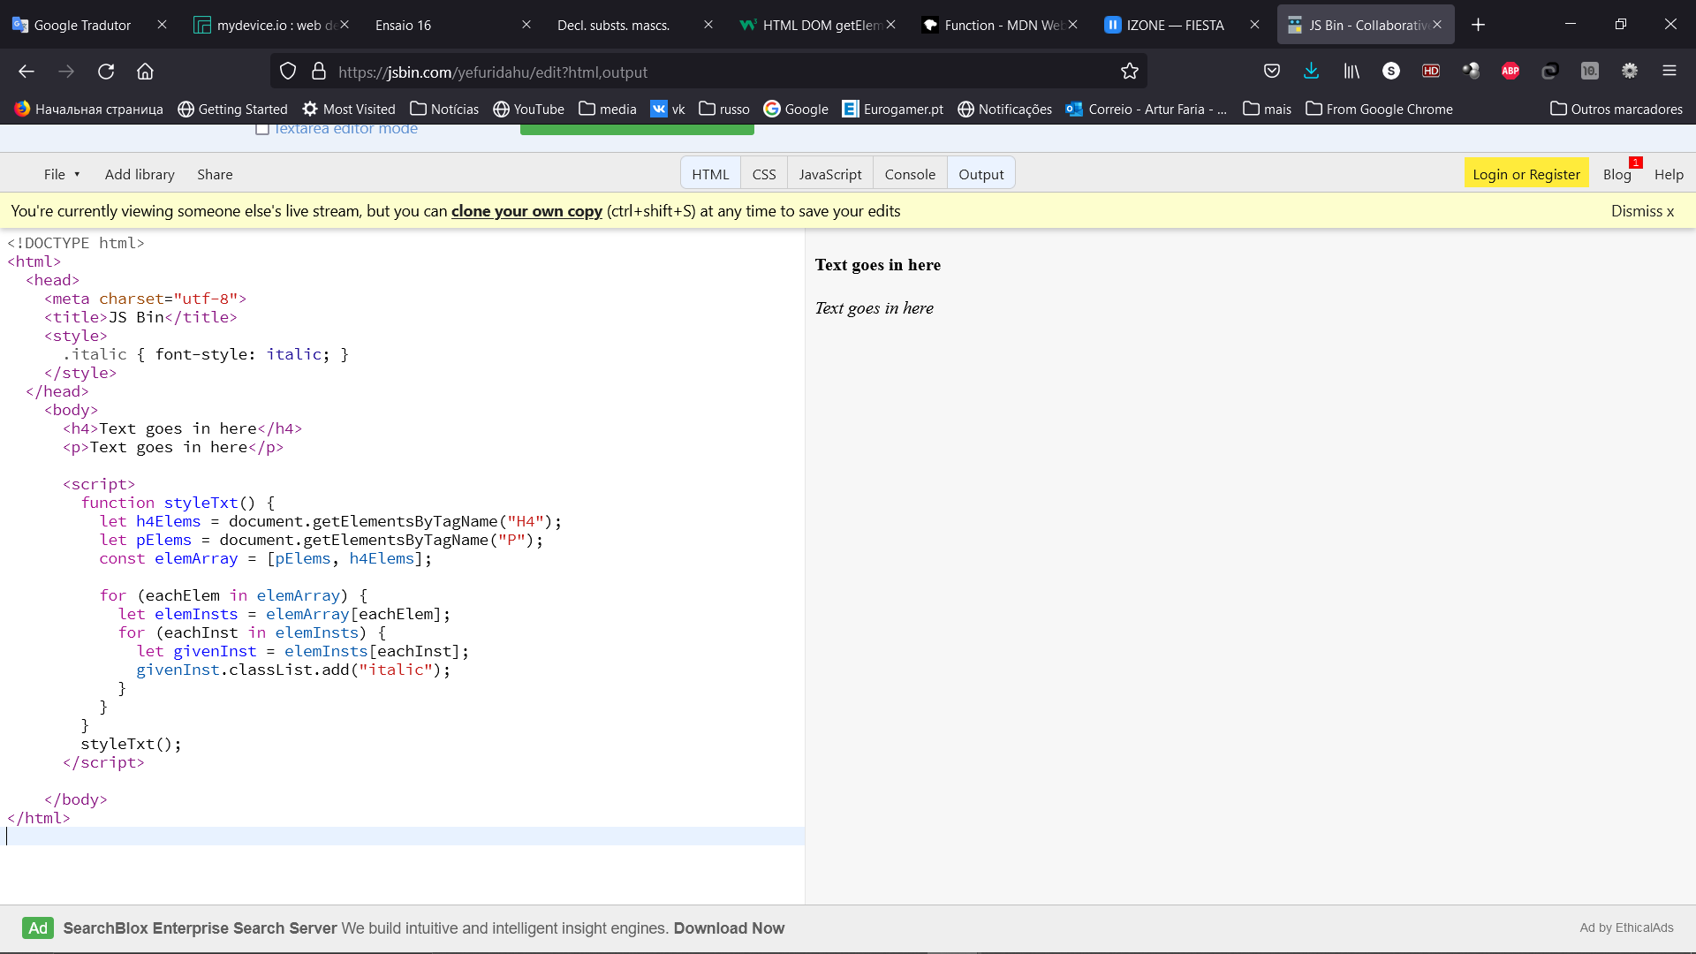Open the Help link
Screen dimensions: 1696x954
(1669, 174)
